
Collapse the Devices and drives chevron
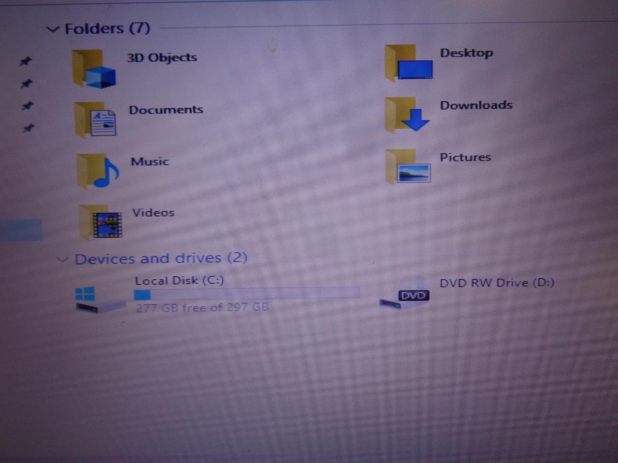[x=62, y=259]
